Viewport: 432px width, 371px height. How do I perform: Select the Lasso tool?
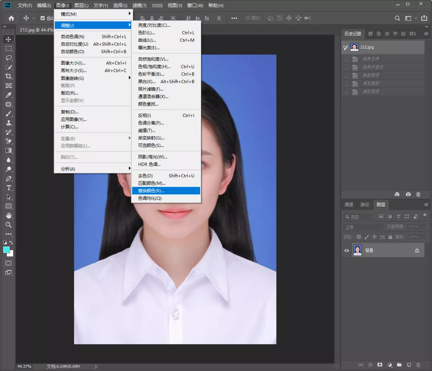pos(8,58)
